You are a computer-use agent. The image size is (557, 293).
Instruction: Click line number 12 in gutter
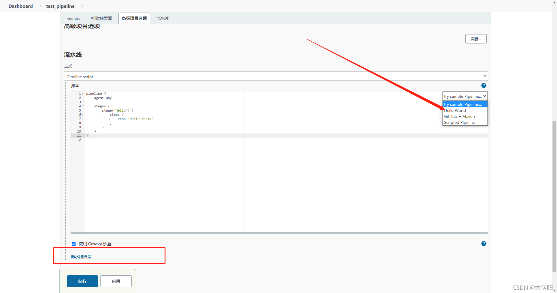79,140
